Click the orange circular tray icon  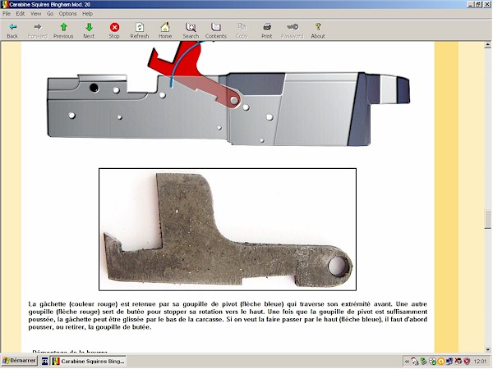click(x=440, y=362)
